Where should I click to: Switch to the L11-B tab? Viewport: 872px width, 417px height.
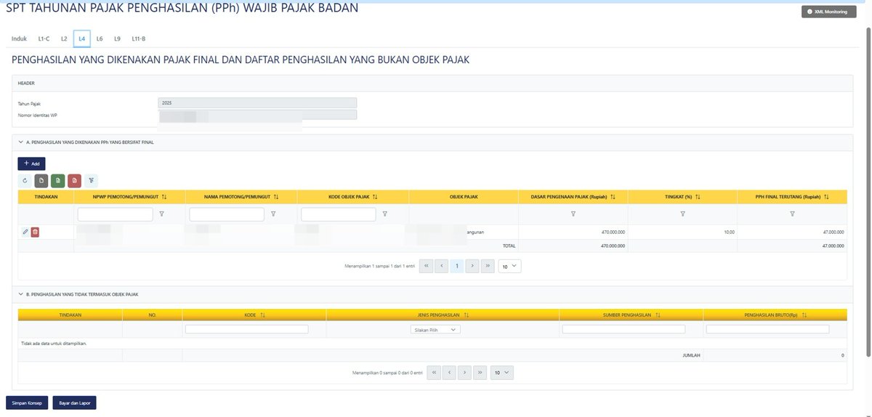point(139,39)
